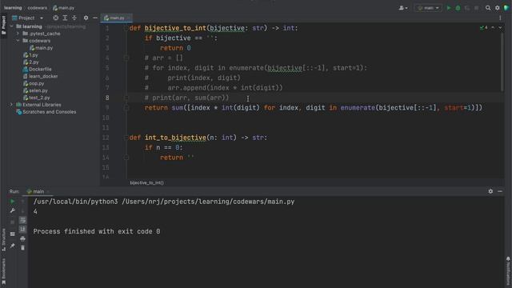Select main tab in Run panel
The width and height of the screenshot is (512, 288).
click(35, 192)
